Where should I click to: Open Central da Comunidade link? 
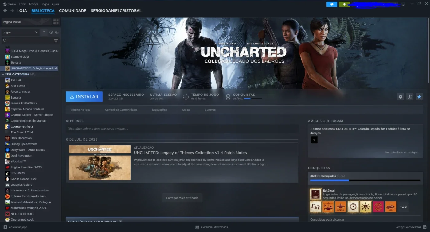pyautogui.click(x=121, y=110)
